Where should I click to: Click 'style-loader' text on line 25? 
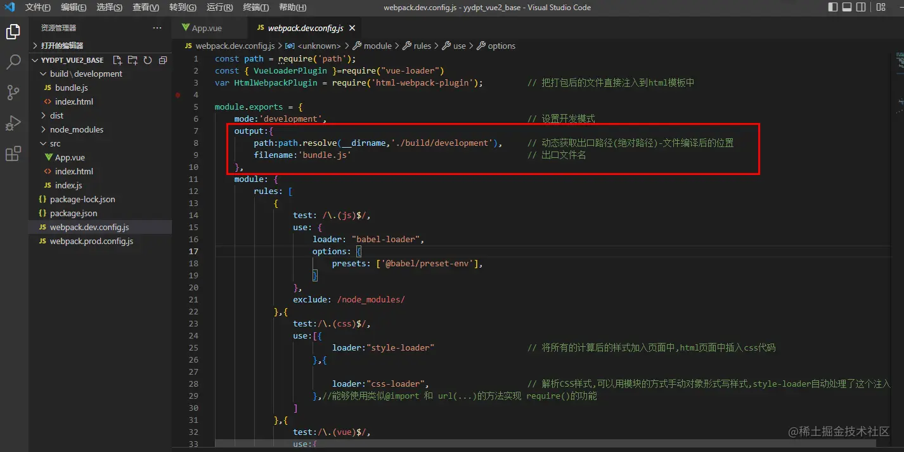pyautogui.click(x=400, y=347)
